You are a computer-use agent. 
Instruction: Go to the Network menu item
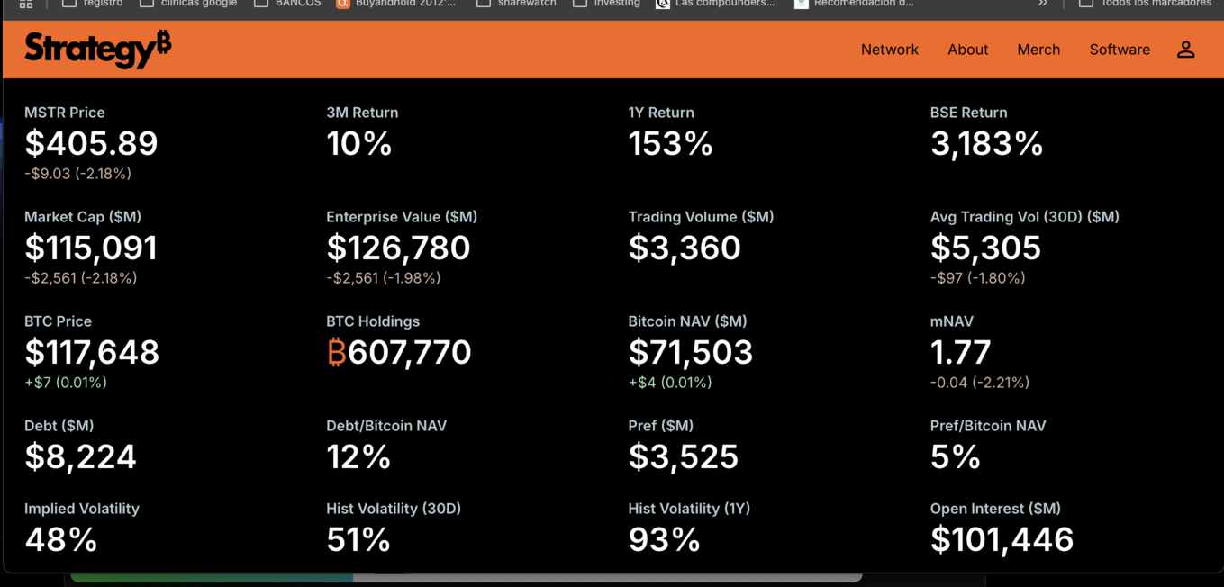[890, 50]
